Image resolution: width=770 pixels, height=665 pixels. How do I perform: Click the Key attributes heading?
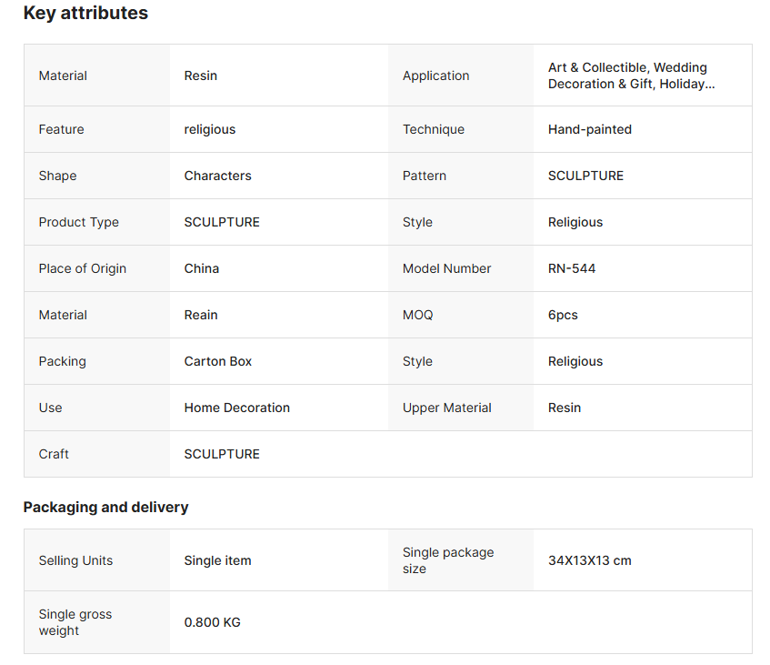tap(85, 14)
